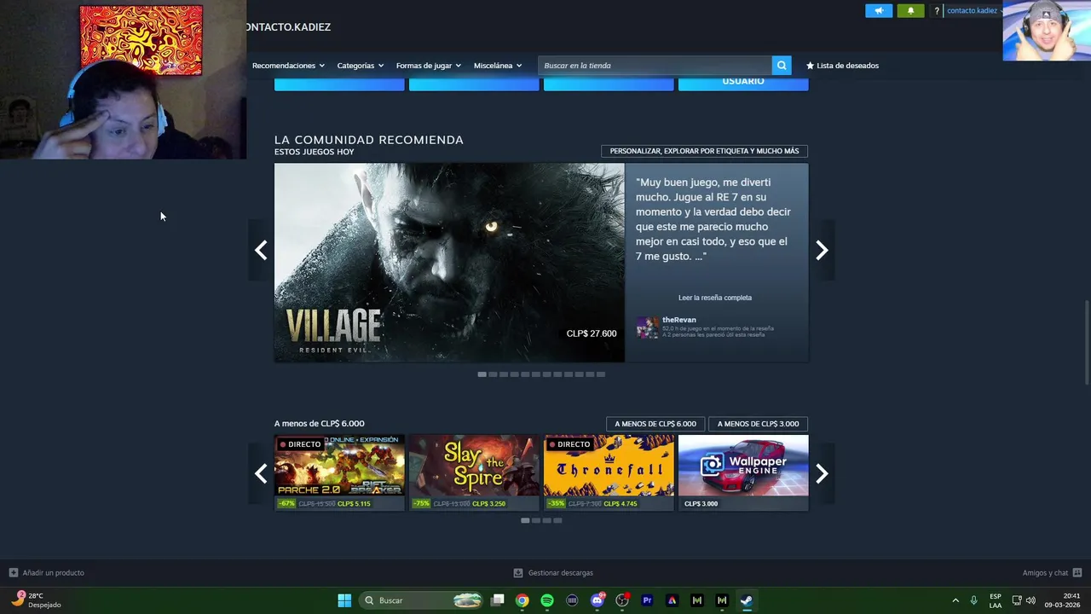
Task: Select first page dot of under-6.000 carousel
Action: tap(525, 520)
